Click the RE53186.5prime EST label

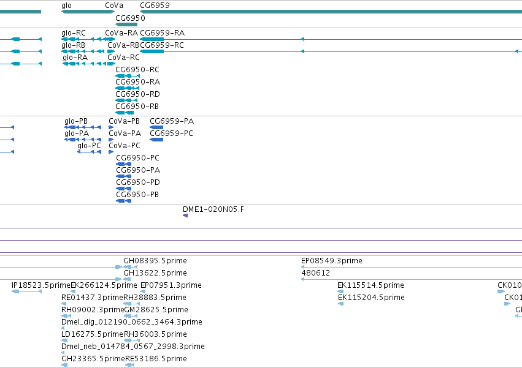click(156, 359)
